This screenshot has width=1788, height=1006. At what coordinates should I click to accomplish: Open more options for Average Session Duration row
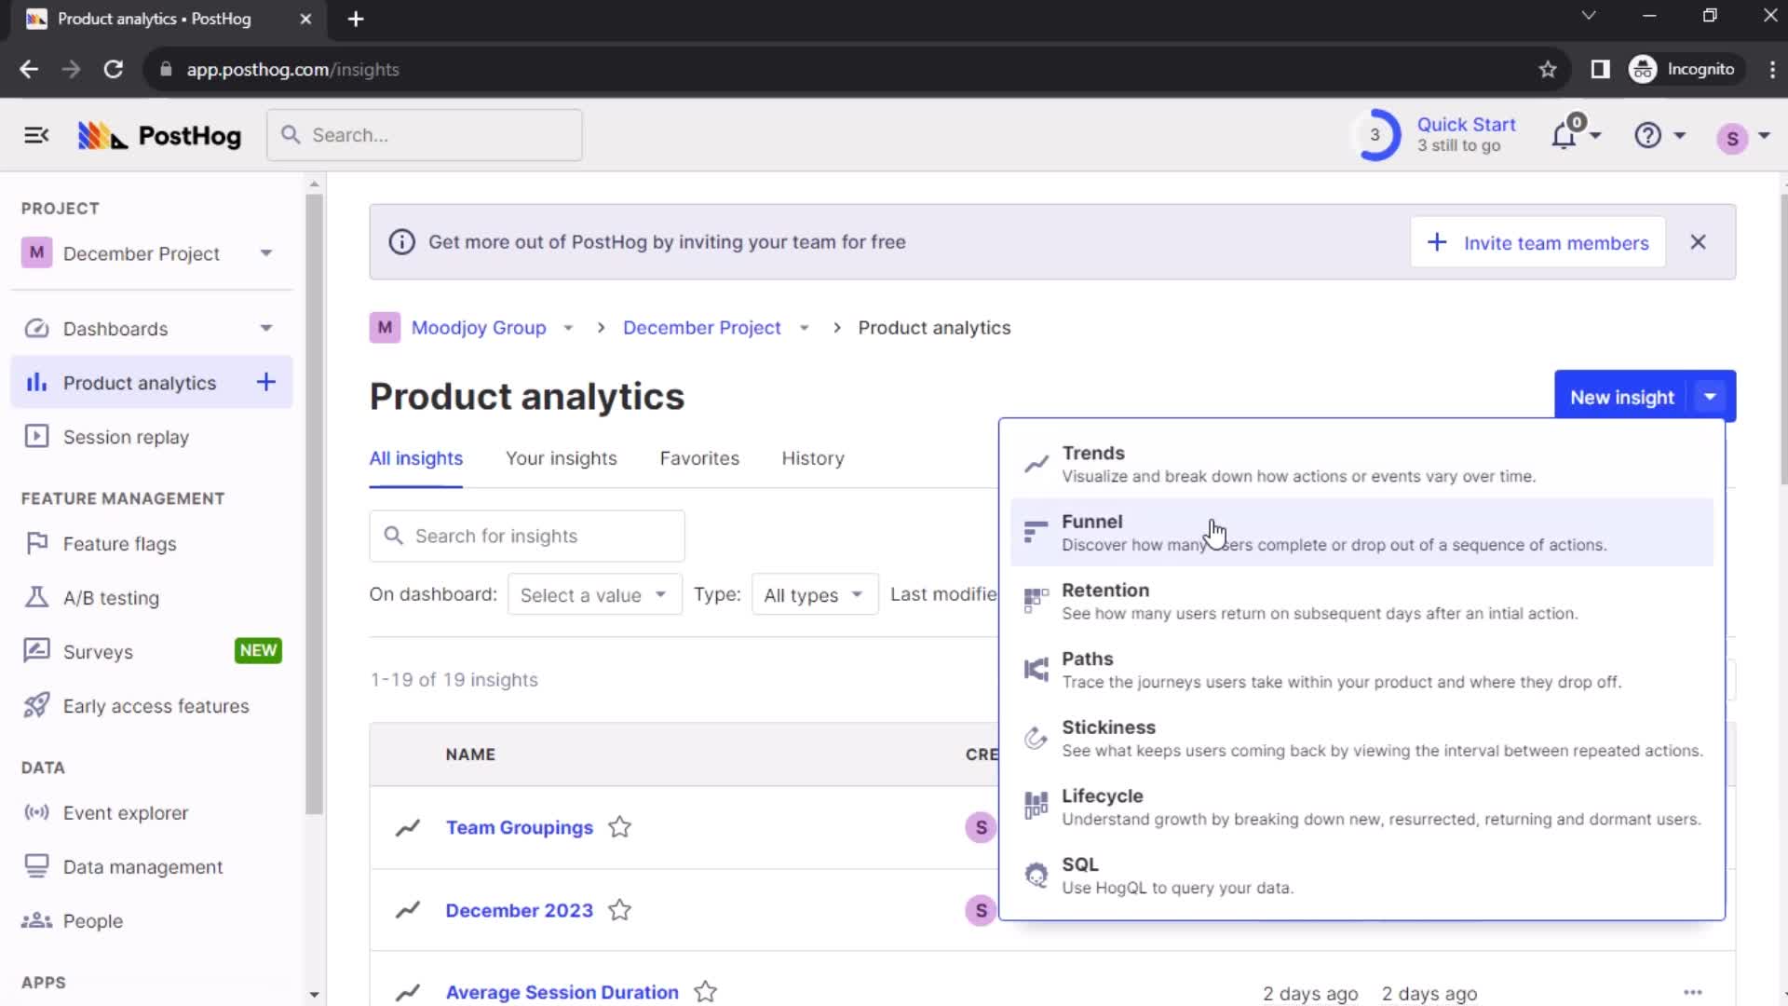tap(1693, 993)
